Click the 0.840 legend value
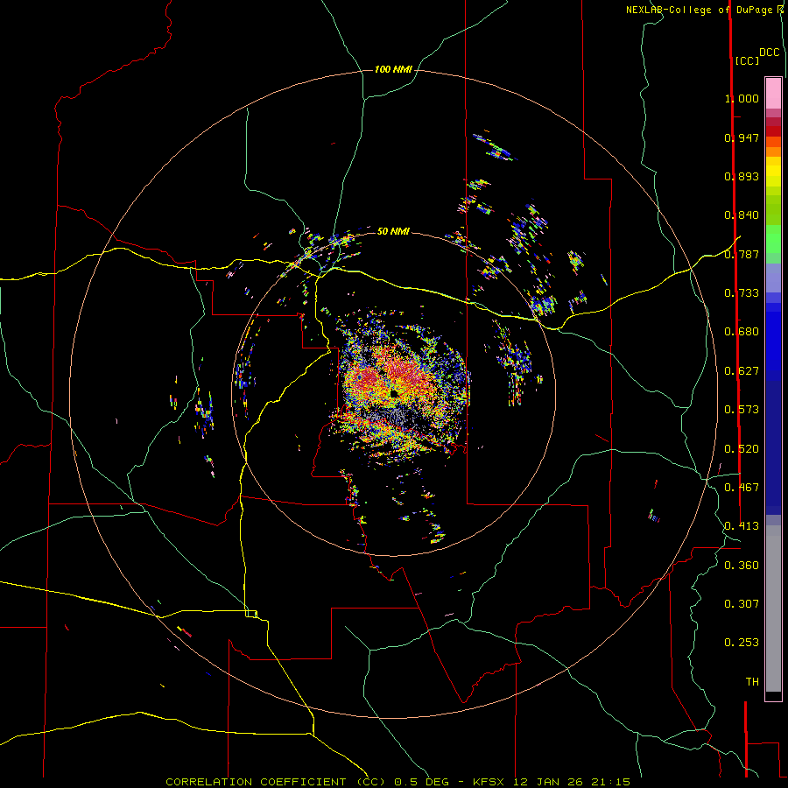This screenshot has height=788, width=788. click(x=742, y=215)
